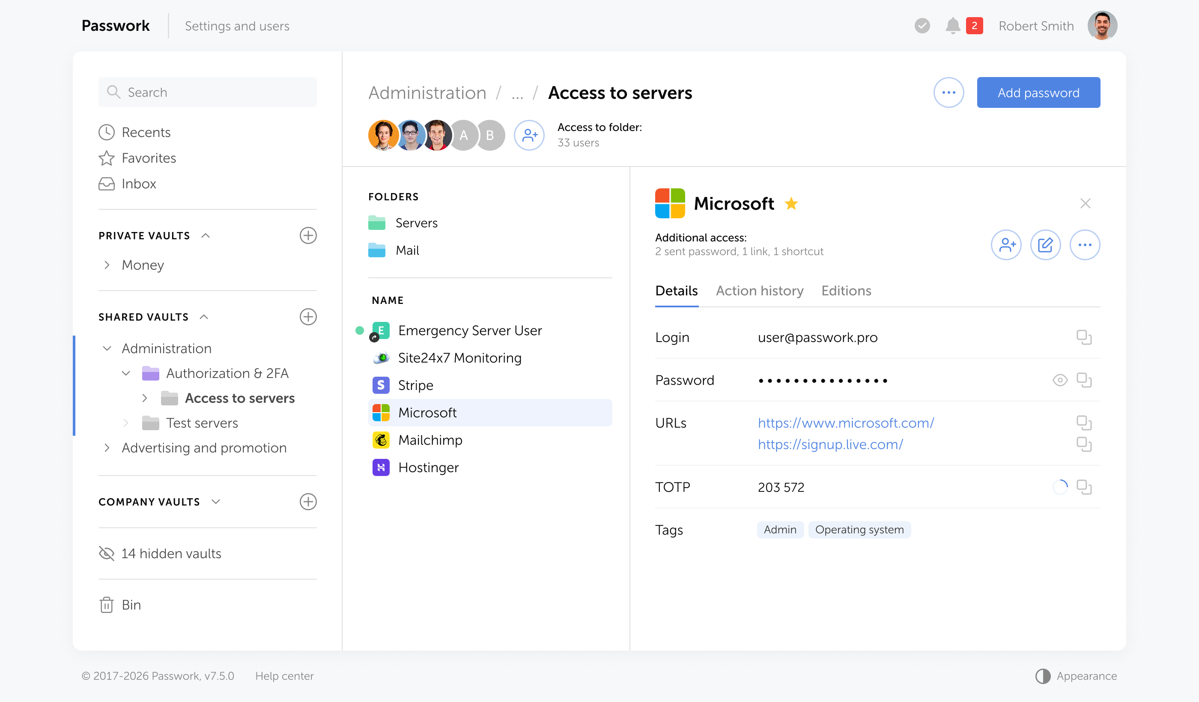Screen dimensions: 1199x702
Task: Switch to the Action history tab
Action: pos(759,291)
